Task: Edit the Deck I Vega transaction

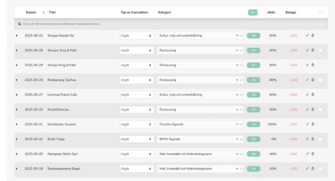Action: click(x=307, y=139)
